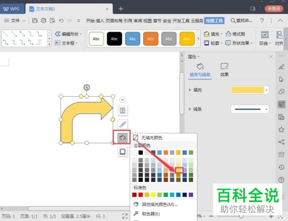Pick the light yellow highlighted swatch

[179, 170]
